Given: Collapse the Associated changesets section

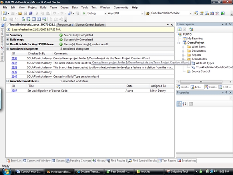Looking at the screenshot, I should pyautogui.click(x=8, y=49).
